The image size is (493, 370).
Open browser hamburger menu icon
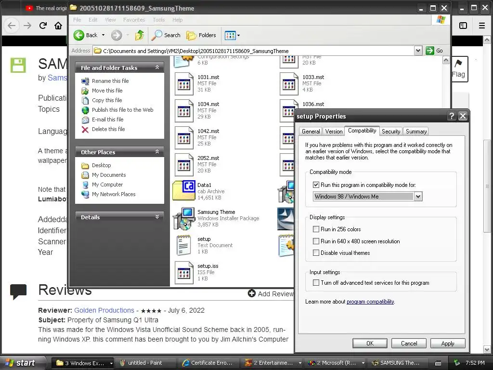point(481,26)
